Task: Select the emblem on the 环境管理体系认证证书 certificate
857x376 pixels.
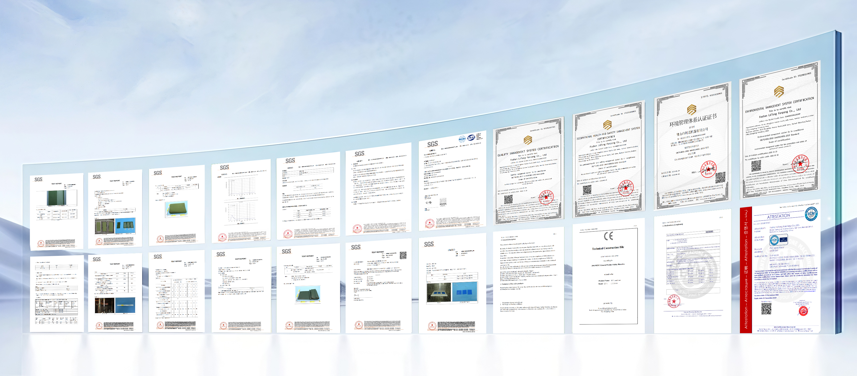Action: click(x=691, y=109)
